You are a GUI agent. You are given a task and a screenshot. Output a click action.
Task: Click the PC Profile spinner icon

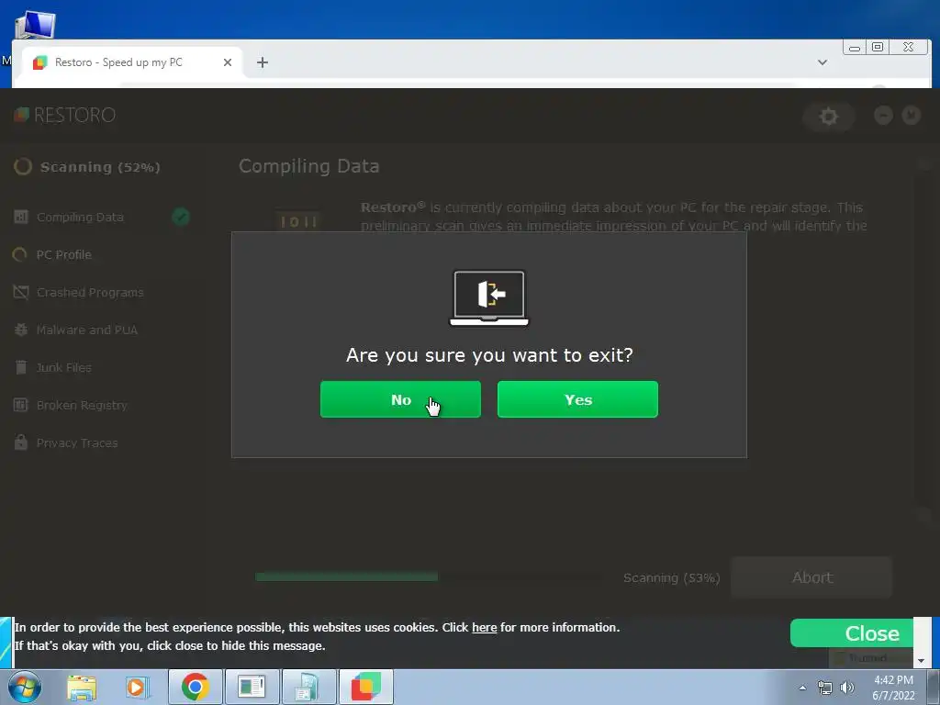click(x=20, y=255)
